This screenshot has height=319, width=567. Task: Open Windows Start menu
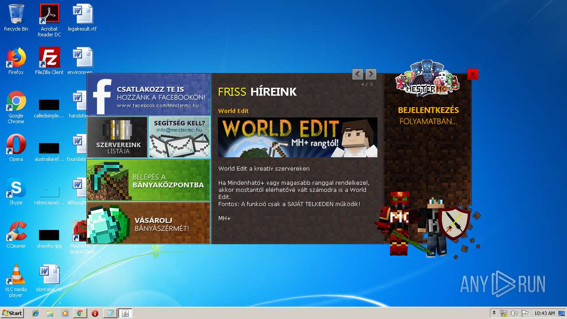12,313
